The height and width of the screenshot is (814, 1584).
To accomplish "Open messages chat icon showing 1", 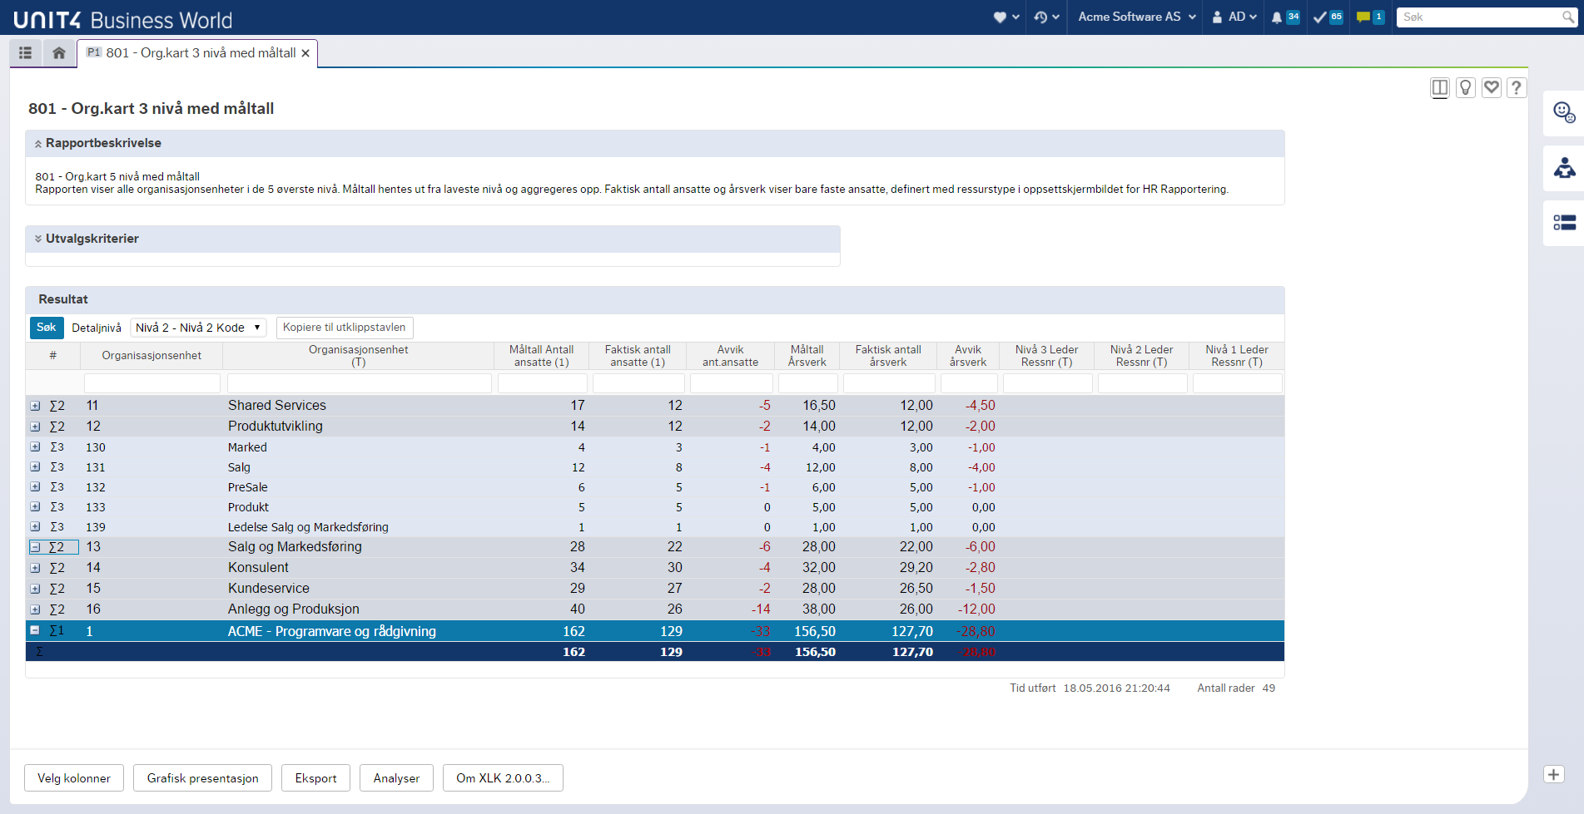I will 1370,17.
